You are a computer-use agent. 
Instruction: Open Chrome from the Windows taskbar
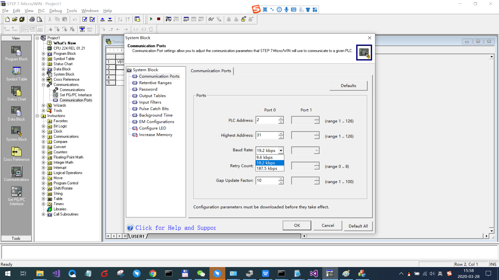tap(153, 274)
